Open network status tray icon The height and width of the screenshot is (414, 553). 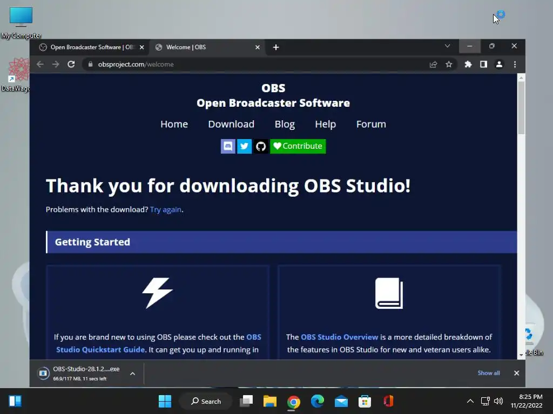tap(485, 401)
